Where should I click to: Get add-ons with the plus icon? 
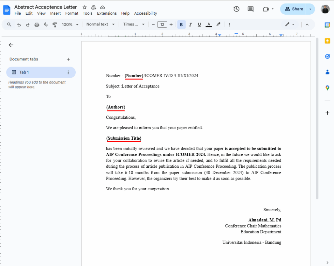point(327,113)
